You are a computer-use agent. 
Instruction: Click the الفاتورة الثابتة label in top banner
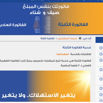pos(73,24)
